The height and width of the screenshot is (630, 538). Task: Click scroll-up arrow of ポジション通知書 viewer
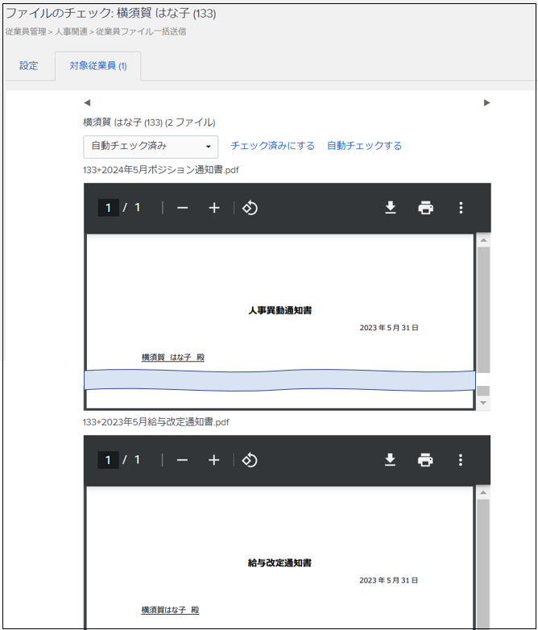483,240
